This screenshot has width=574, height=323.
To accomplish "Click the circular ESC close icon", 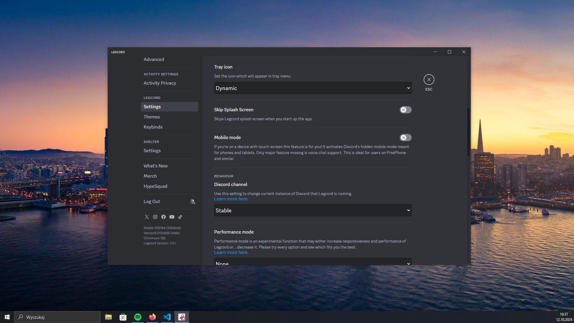I will 429,80.
